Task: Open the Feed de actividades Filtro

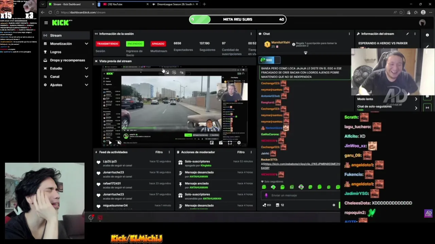Action: (x=159, y=152)
